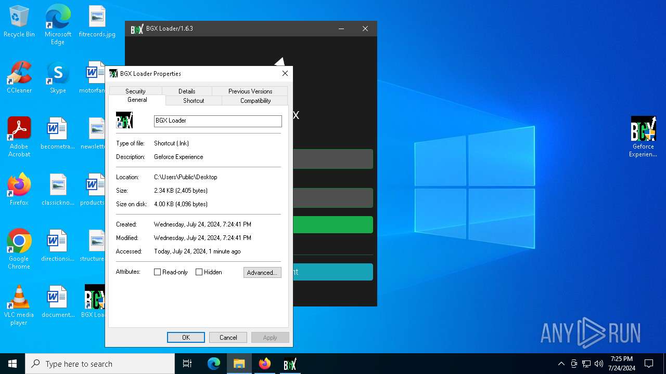This screenshot has width=666, height=374.
Task: Select Geforce Experience shortcut on desktop
Action: point(643,137)
